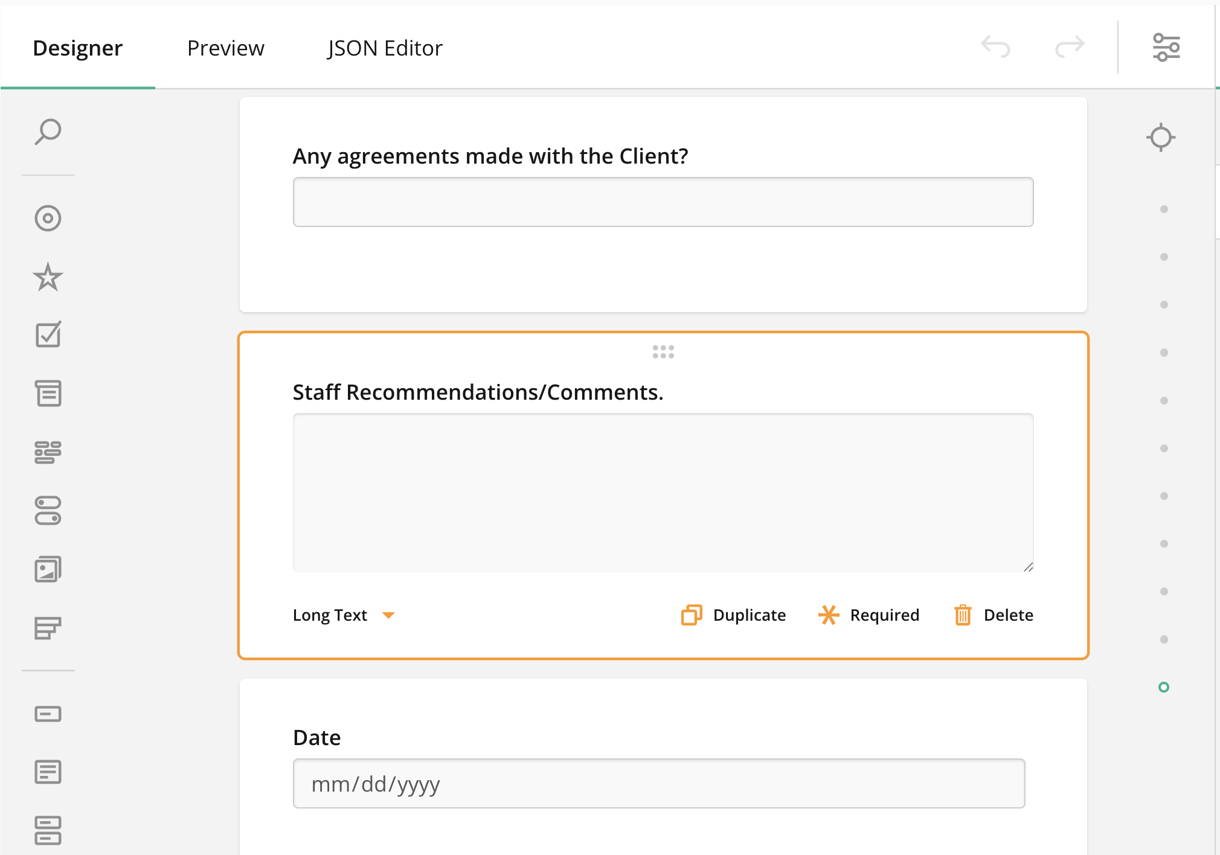Click the undo arrow button
The height and width of the screenshot is (855, 1220).
(x=995, y=46)
